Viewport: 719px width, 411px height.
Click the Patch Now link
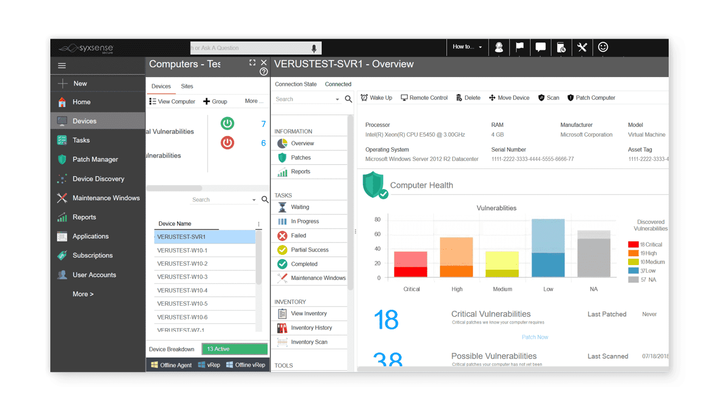point(535,337)
